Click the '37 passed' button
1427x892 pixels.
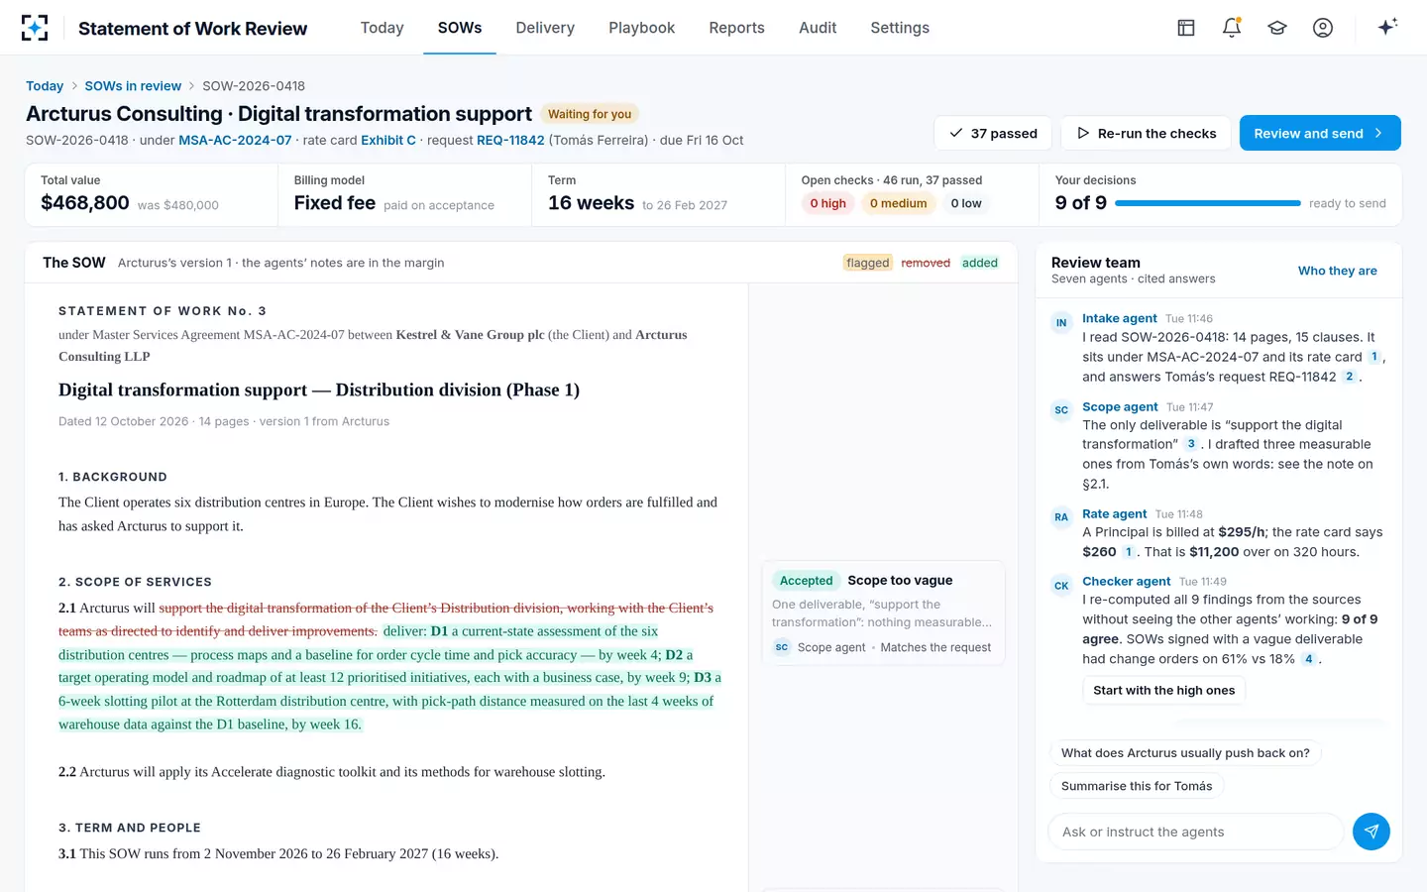coord(993,133)
